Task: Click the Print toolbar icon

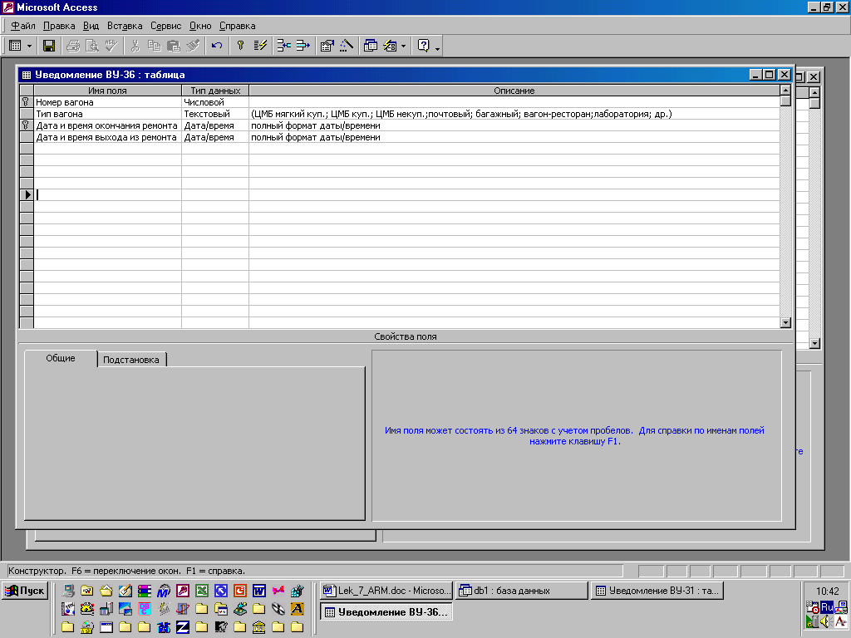Action: 73,47
